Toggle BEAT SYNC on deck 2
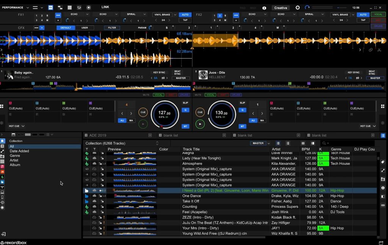 [x=372, y=73]
